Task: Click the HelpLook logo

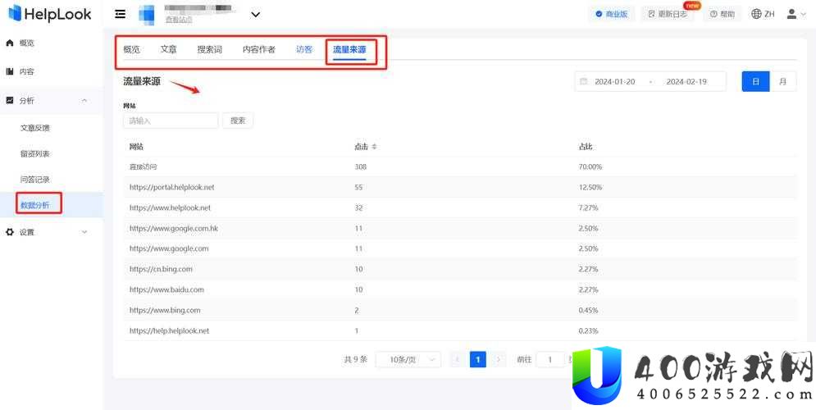Action: point(50,14)
